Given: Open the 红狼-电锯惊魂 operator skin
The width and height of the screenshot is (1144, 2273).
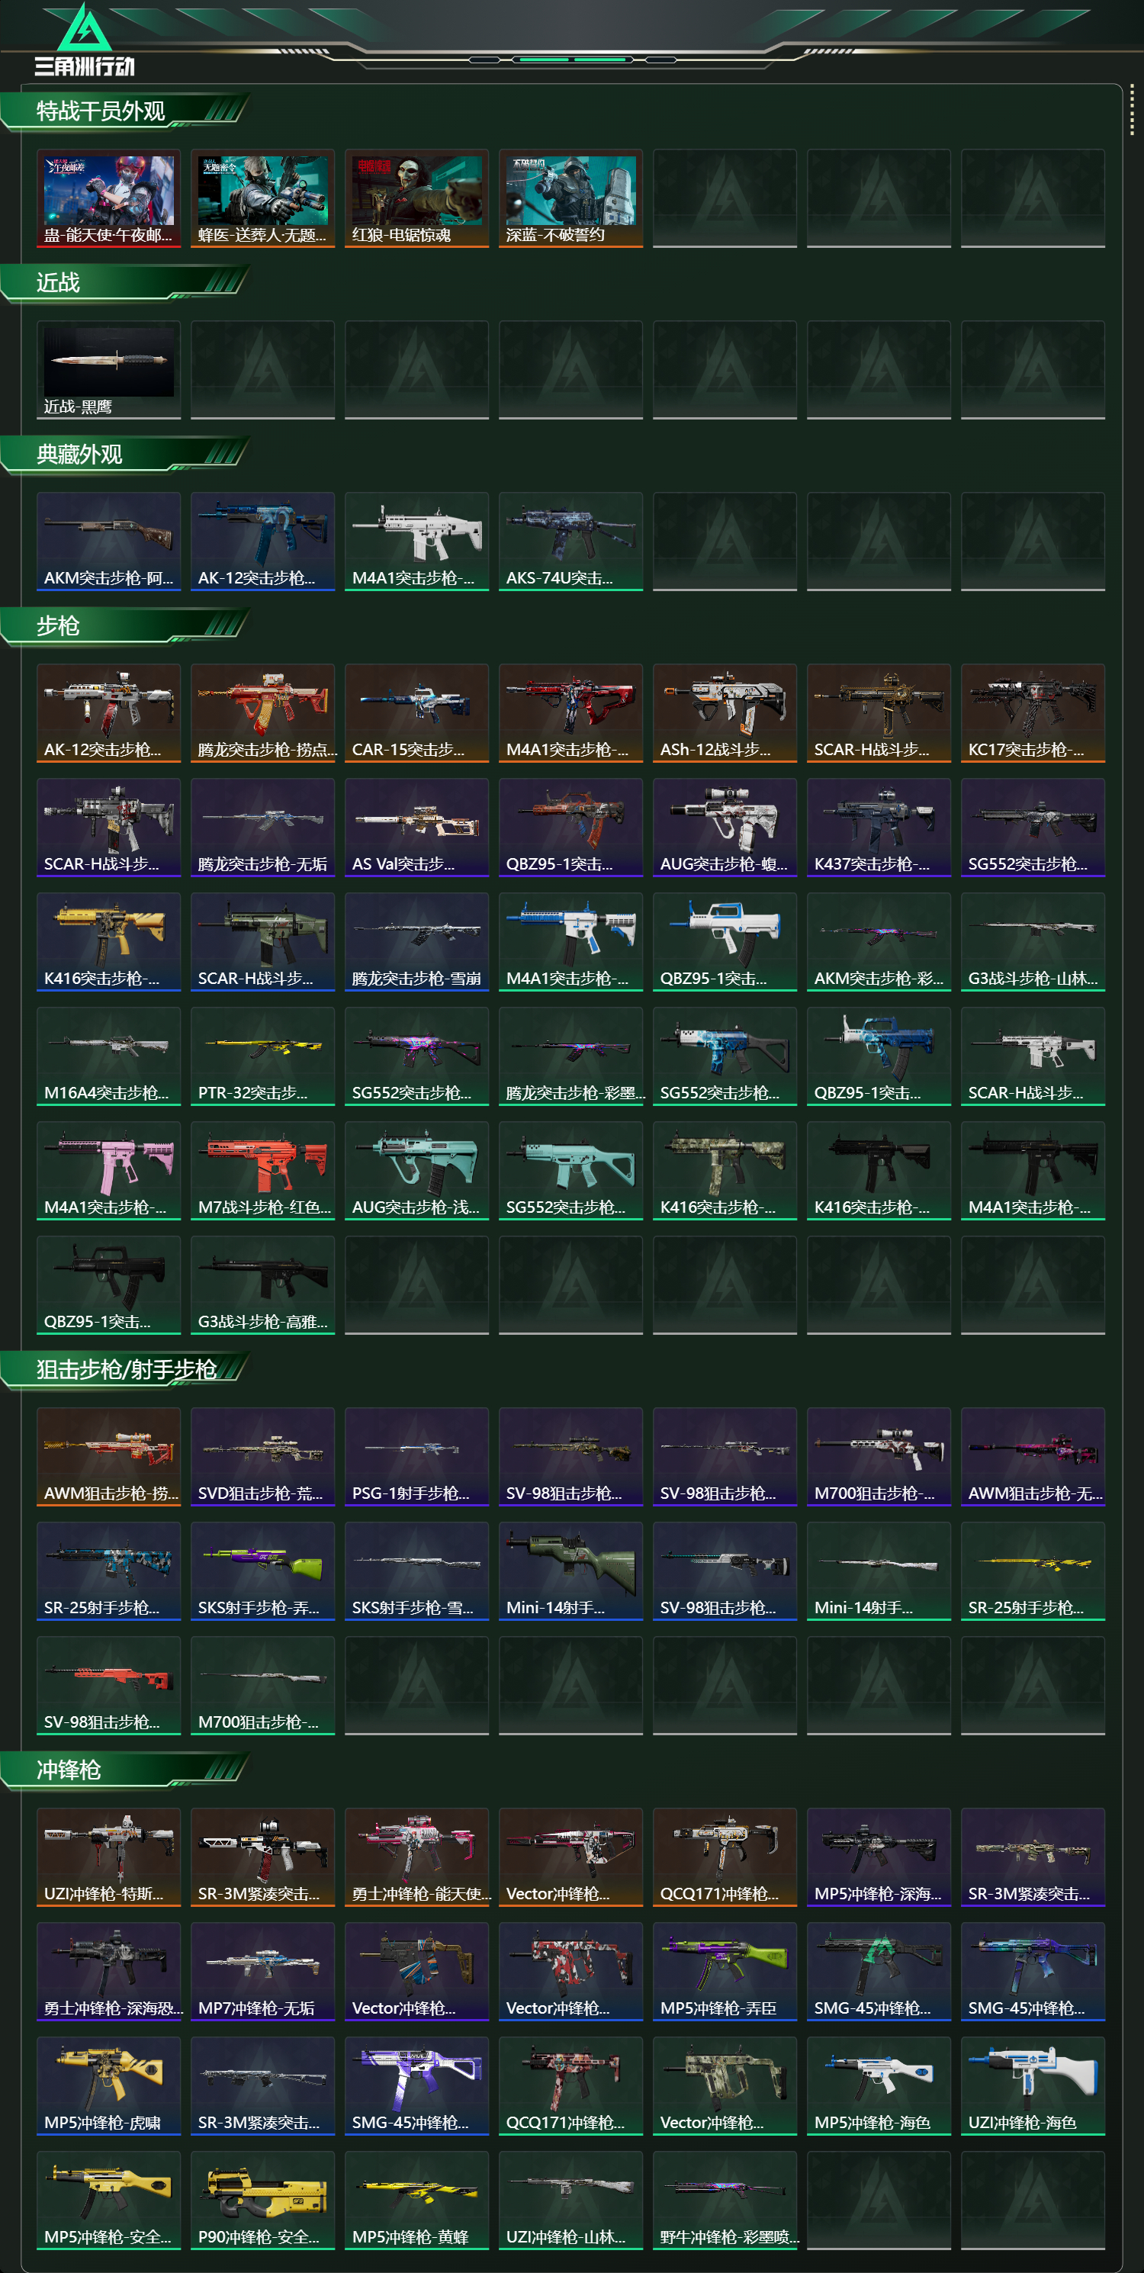Looking at the screenshot, I should pos(416,198).
